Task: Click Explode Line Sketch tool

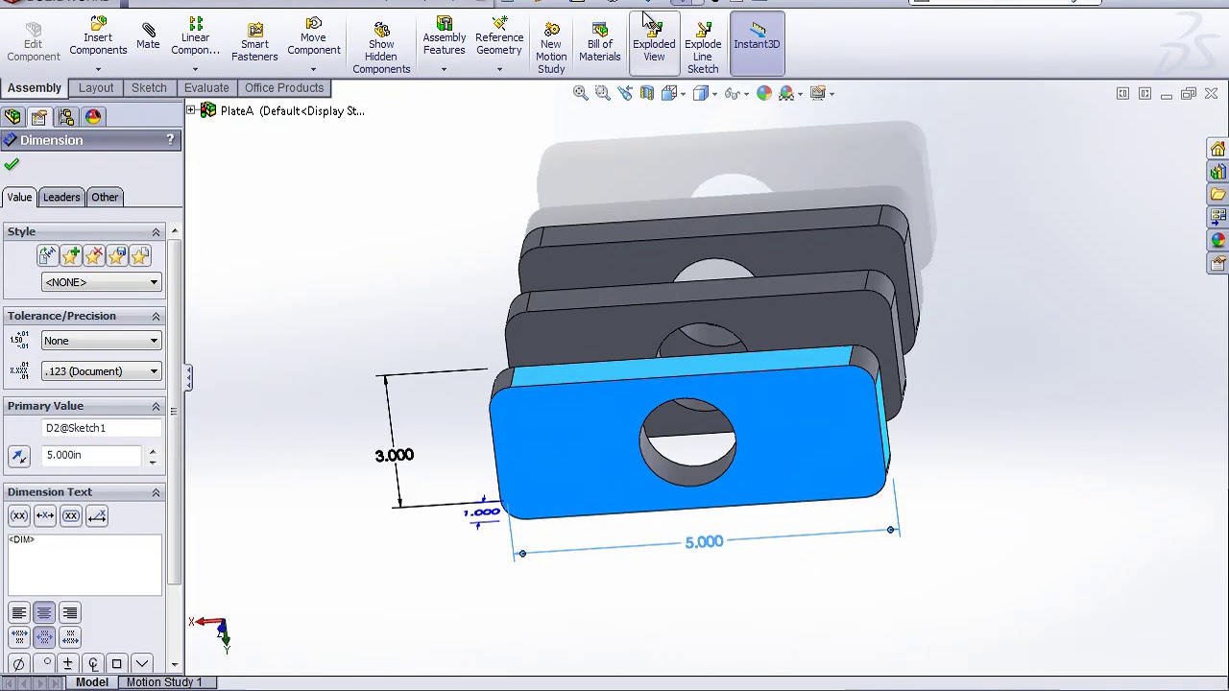Action: click(x=703, y=48)
